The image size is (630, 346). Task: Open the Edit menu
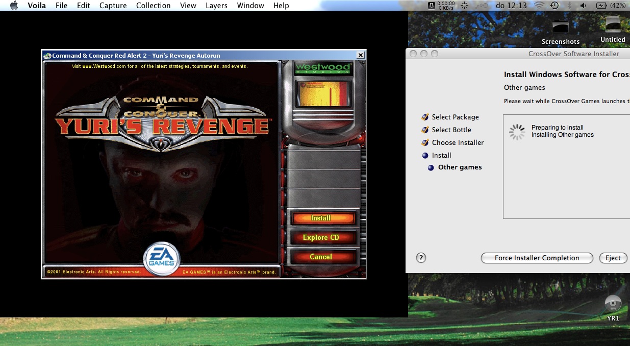83,6
